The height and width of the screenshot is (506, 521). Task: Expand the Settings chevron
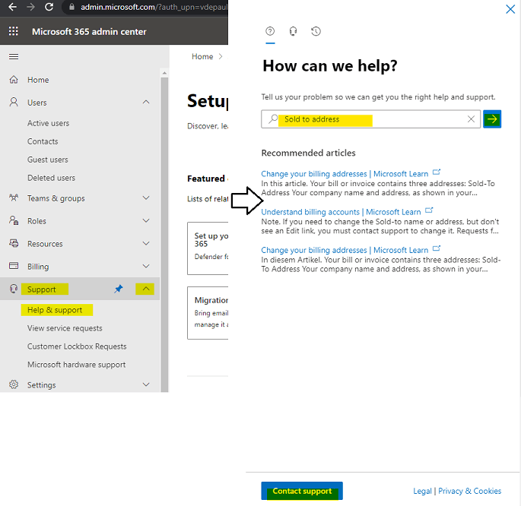point(146,385)
